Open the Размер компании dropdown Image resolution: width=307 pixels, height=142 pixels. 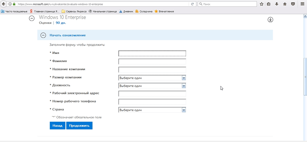point(152,78)
